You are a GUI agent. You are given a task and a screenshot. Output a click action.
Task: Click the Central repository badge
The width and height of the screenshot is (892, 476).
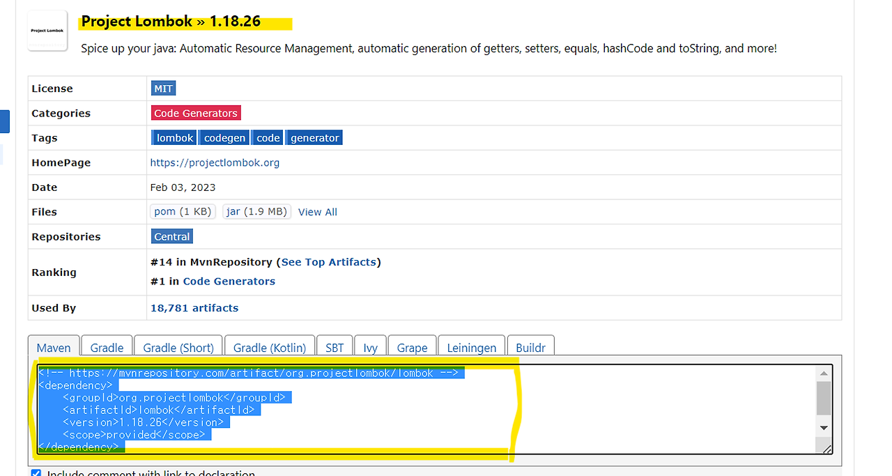pyautogui.click(x=172, y=236)
